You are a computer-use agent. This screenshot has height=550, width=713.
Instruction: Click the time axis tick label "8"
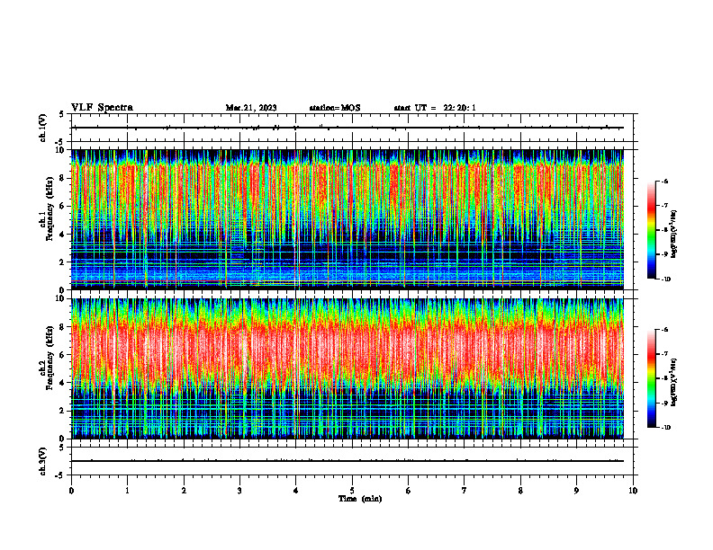pos(520,491)
